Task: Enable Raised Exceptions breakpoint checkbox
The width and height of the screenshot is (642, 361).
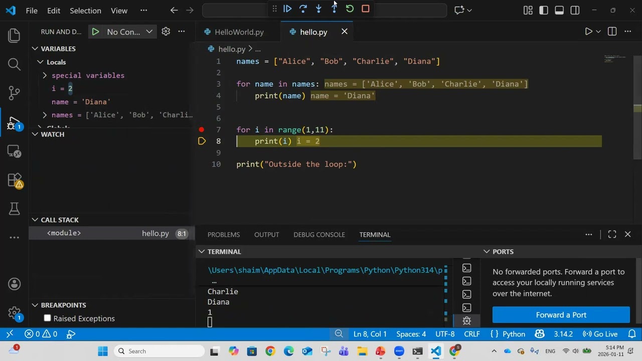Action: (48, 318)
